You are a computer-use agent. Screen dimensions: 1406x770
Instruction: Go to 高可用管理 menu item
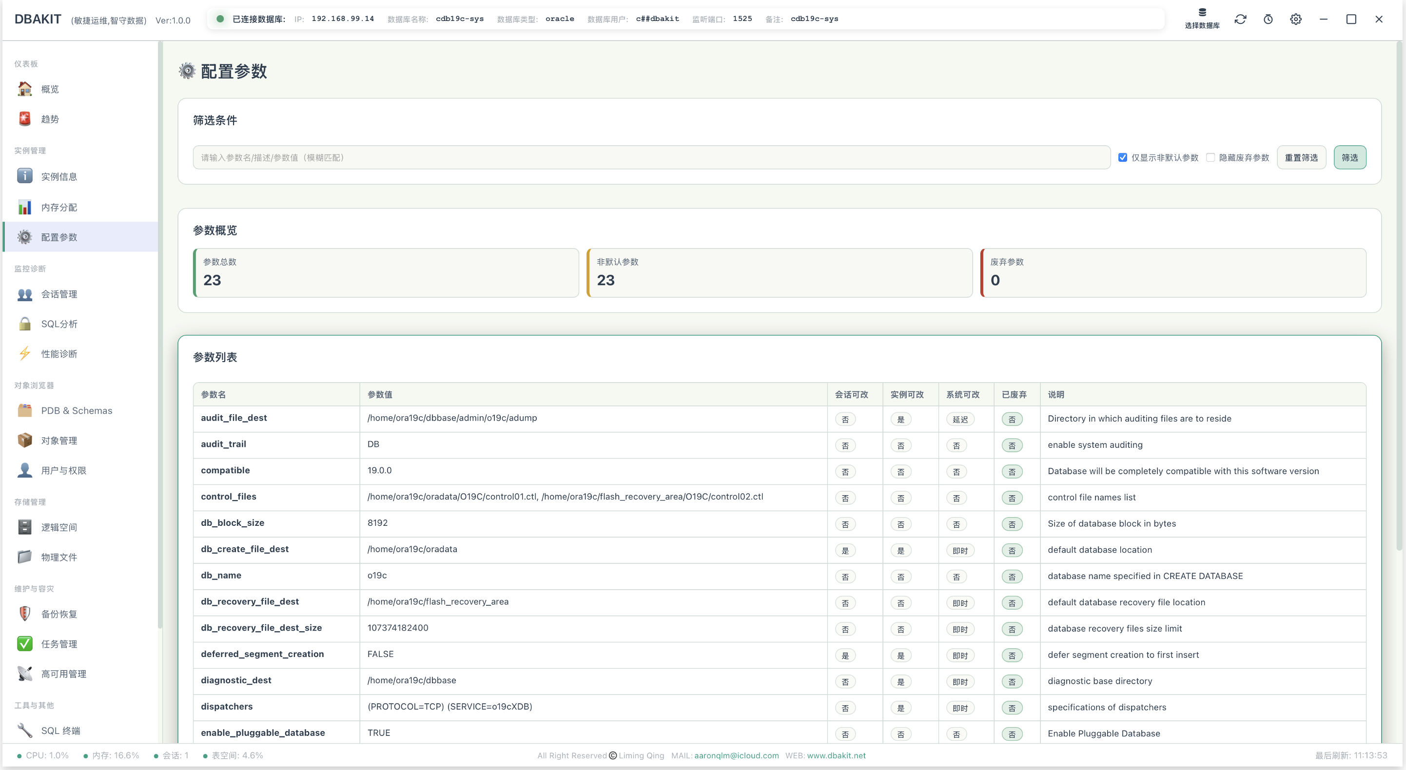click(x=80, y=674)
